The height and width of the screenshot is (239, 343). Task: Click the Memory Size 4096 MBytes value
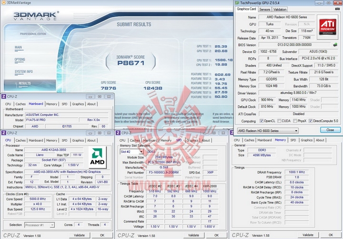(262, 155)
